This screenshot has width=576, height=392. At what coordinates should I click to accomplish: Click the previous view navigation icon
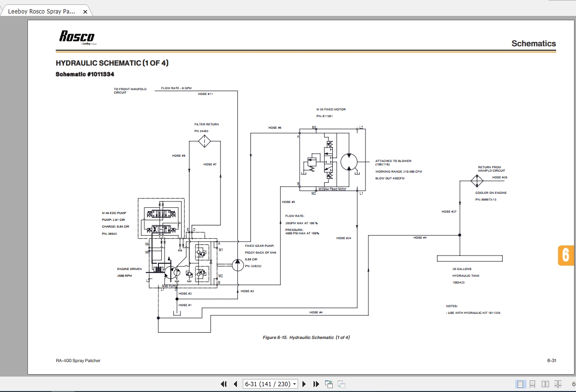click(329, 384)
